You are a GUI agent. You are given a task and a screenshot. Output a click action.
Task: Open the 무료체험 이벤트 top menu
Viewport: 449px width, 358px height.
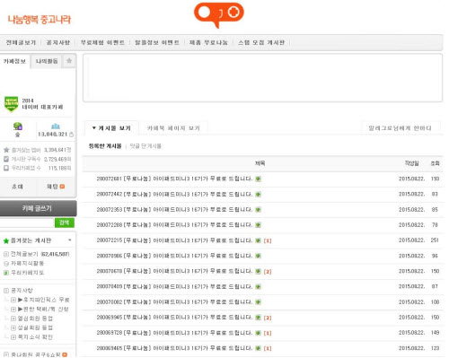pos(102,42)
